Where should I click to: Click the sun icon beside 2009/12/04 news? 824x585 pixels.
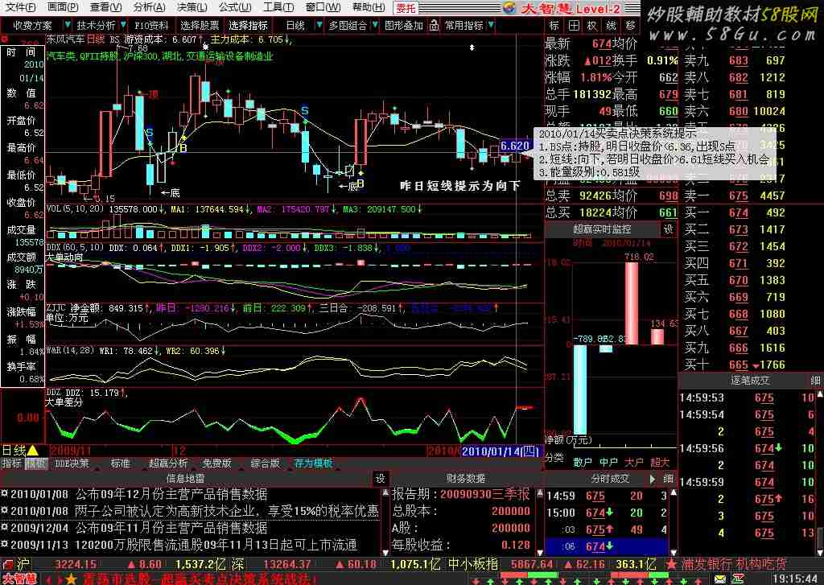[5, 527]
